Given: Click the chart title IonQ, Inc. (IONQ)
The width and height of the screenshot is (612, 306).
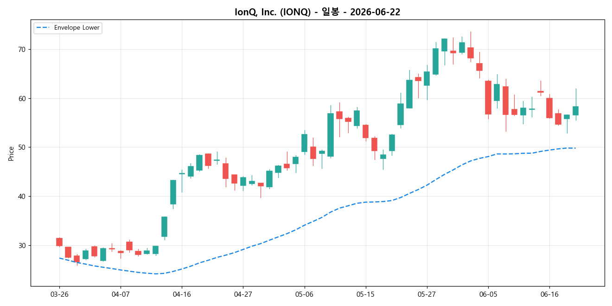Looking at the screenshot, I should (273, 12).
